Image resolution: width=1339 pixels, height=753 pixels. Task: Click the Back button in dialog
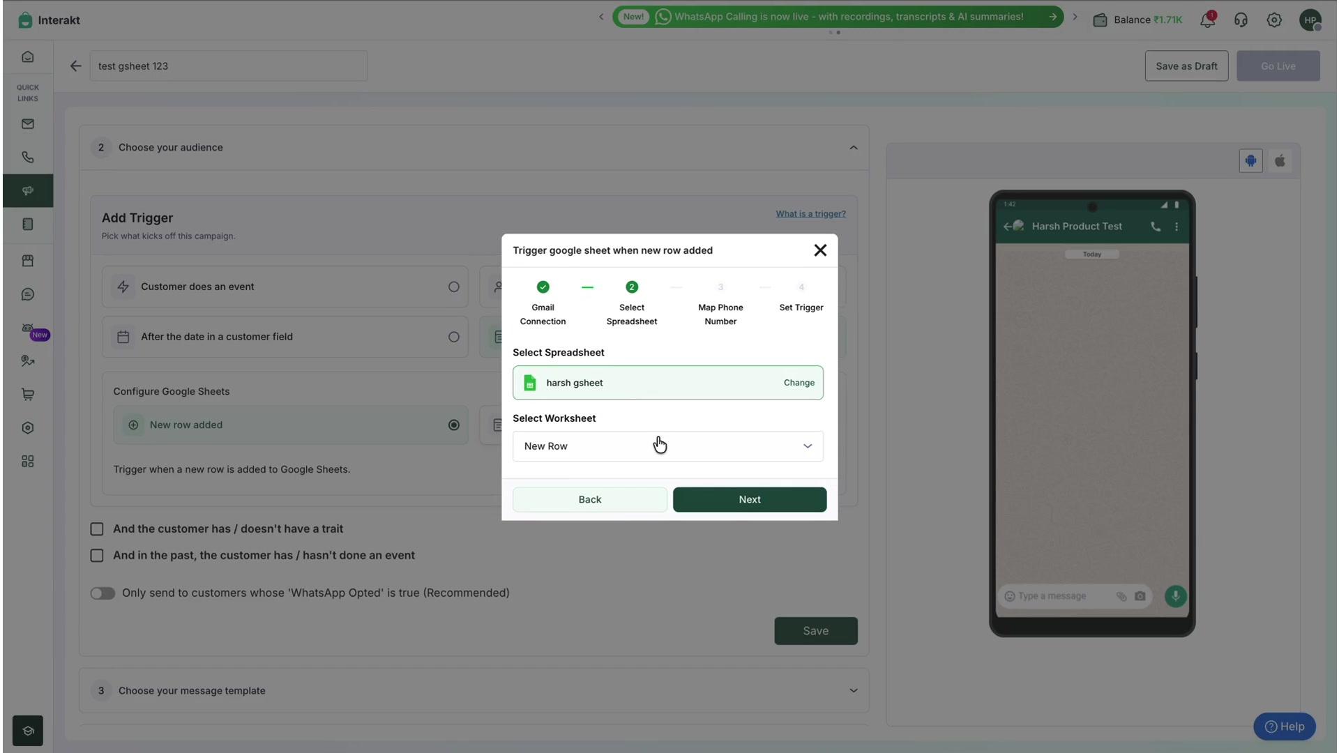pos(590,500)
